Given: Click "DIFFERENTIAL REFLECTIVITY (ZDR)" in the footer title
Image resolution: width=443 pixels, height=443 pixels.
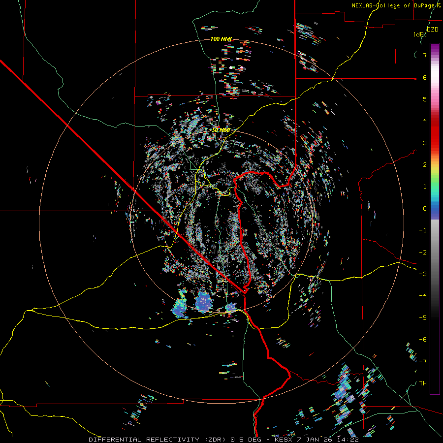Looking at the screenshot, I should tap(158, 440).
